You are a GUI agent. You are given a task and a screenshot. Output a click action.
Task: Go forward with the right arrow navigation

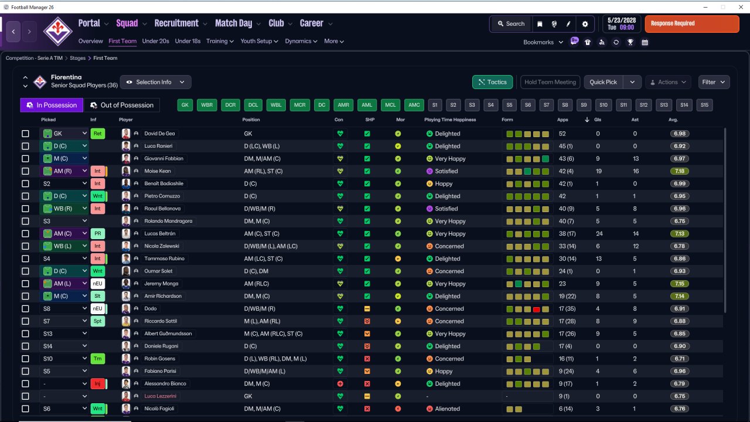coord(29,31)
